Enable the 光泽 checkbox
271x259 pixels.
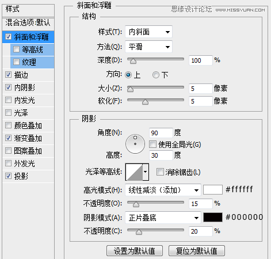(x=8, y=112)
